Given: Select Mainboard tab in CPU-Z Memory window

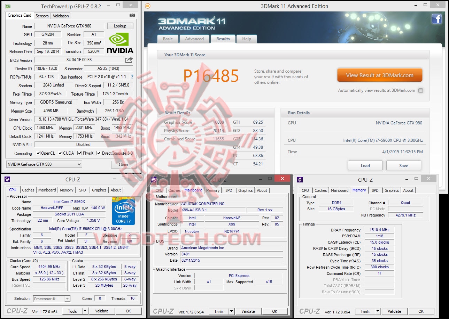Looking at the screenshot, I should (340, 190).
